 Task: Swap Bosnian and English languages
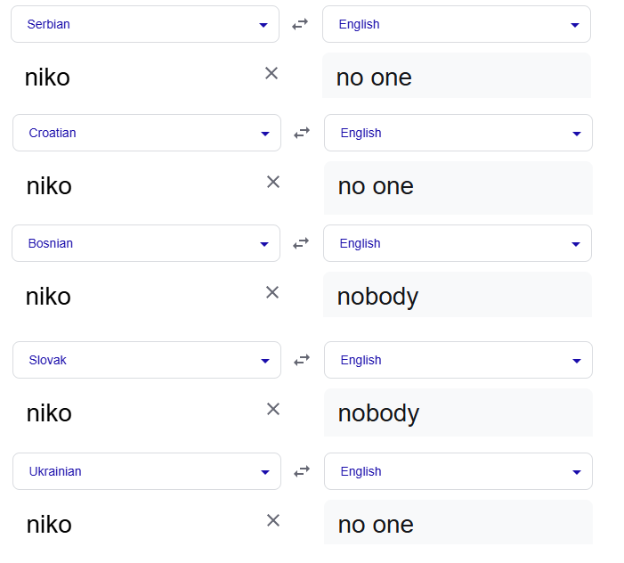[x=301, y=243]
